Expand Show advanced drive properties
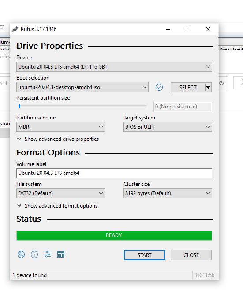This screenshot has width=243, height=308. [x=58, y=139]
